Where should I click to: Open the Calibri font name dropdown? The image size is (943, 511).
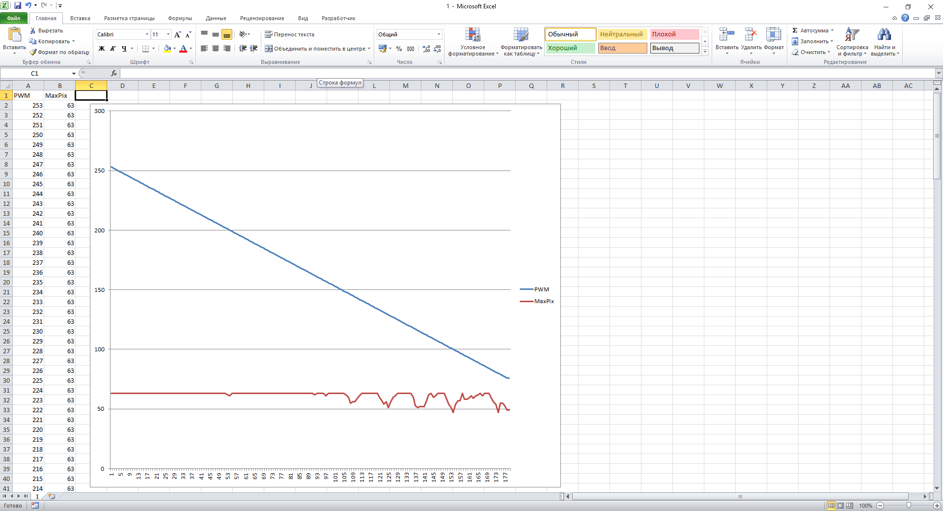[147, 34]
